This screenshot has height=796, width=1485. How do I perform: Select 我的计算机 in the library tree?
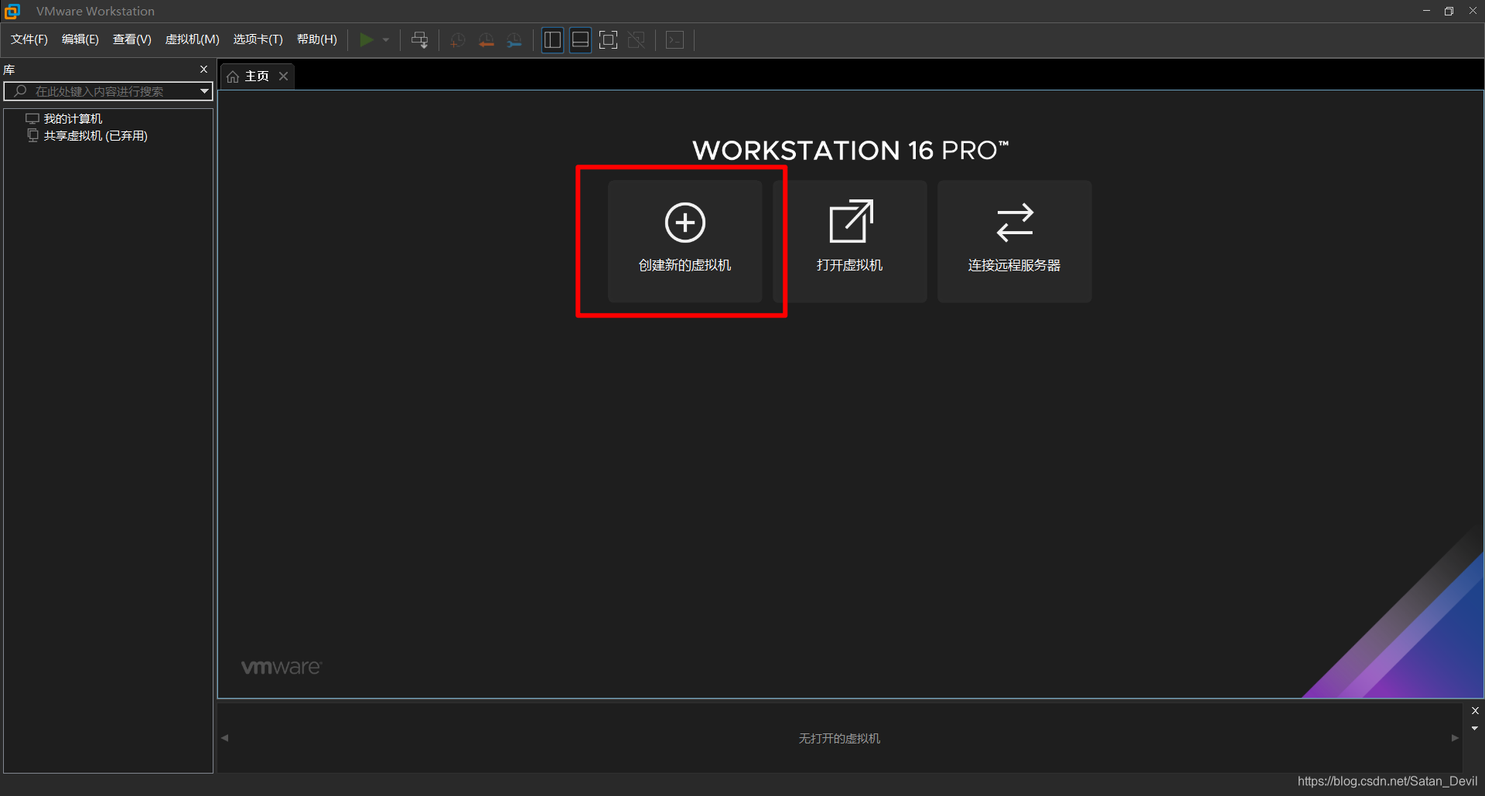[73, 118]
